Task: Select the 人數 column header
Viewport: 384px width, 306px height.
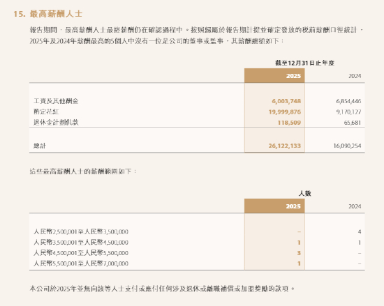Action: click(304, 193)
